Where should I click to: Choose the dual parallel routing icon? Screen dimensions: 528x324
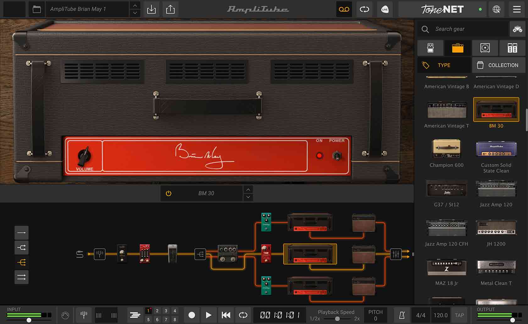(x=21, y=277)
